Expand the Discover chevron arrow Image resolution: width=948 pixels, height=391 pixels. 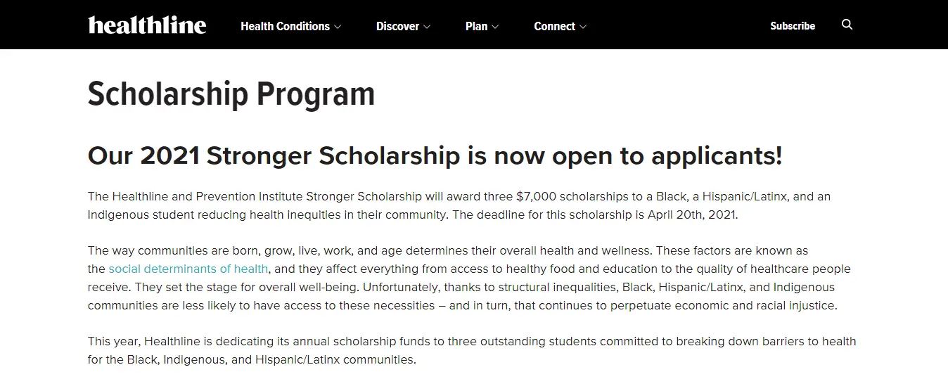[x=427, y=27]
